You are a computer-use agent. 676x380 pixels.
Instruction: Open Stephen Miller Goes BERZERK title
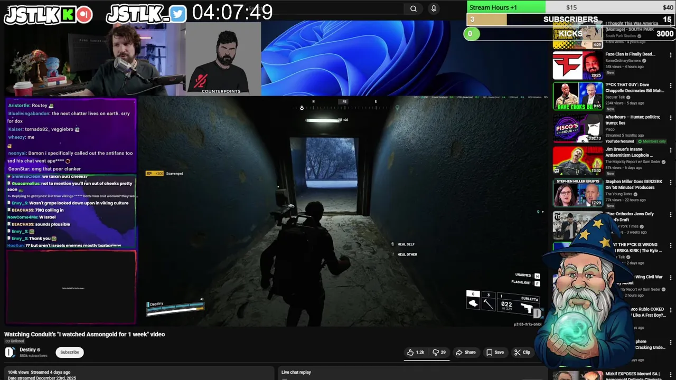point(634,185)
